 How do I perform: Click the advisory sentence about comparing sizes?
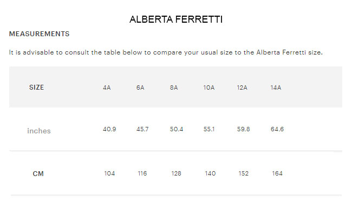[x=166, y=52]
